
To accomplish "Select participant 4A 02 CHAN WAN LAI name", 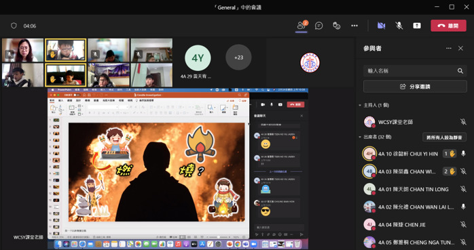I will [416, 207].
